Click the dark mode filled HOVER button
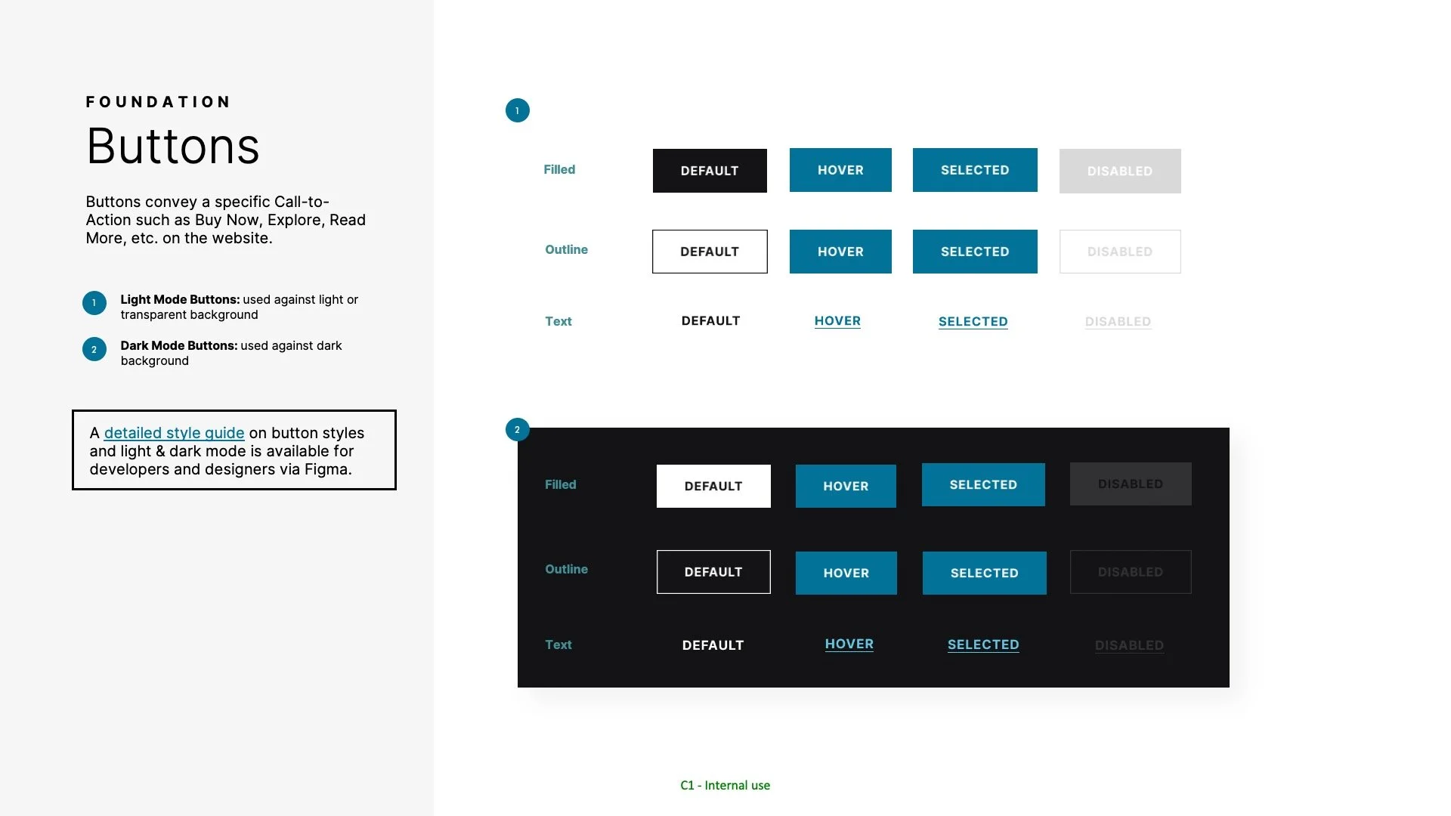This screenshot has height=816, width=1451. pos(846,486)
